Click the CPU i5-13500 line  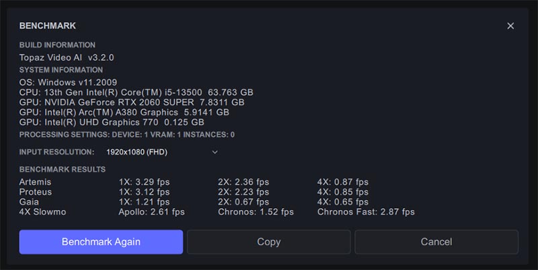[137, 92]
